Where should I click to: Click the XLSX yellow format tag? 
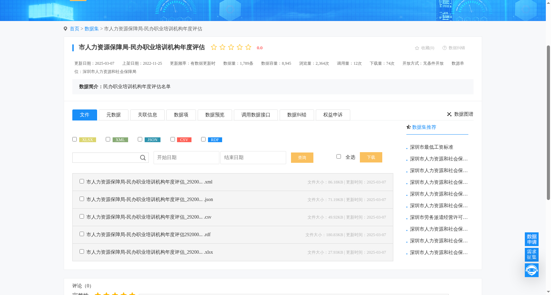(x=87, y=140)
